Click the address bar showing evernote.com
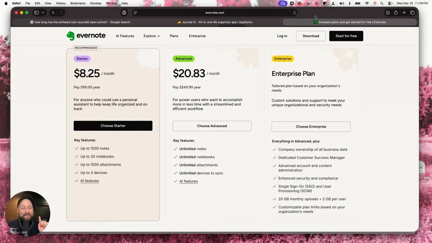432x243 pixels. coord(216,12)
